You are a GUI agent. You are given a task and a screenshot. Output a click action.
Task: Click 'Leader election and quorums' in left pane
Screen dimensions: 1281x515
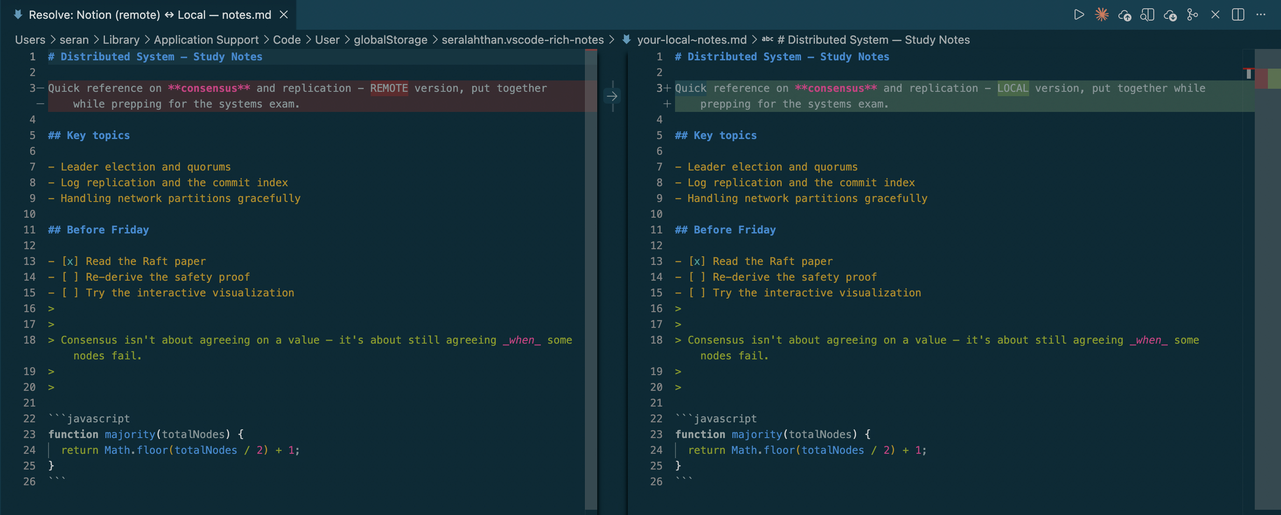[146, 167]
